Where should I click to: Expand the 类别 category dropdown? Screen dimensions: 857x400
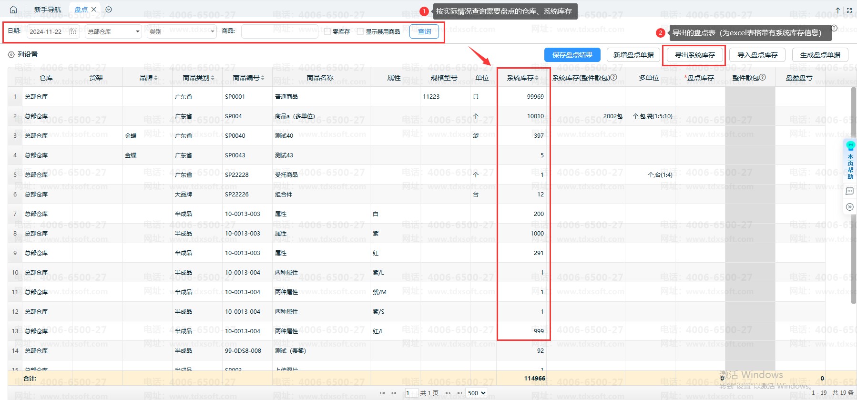click(x=182, y=31)
